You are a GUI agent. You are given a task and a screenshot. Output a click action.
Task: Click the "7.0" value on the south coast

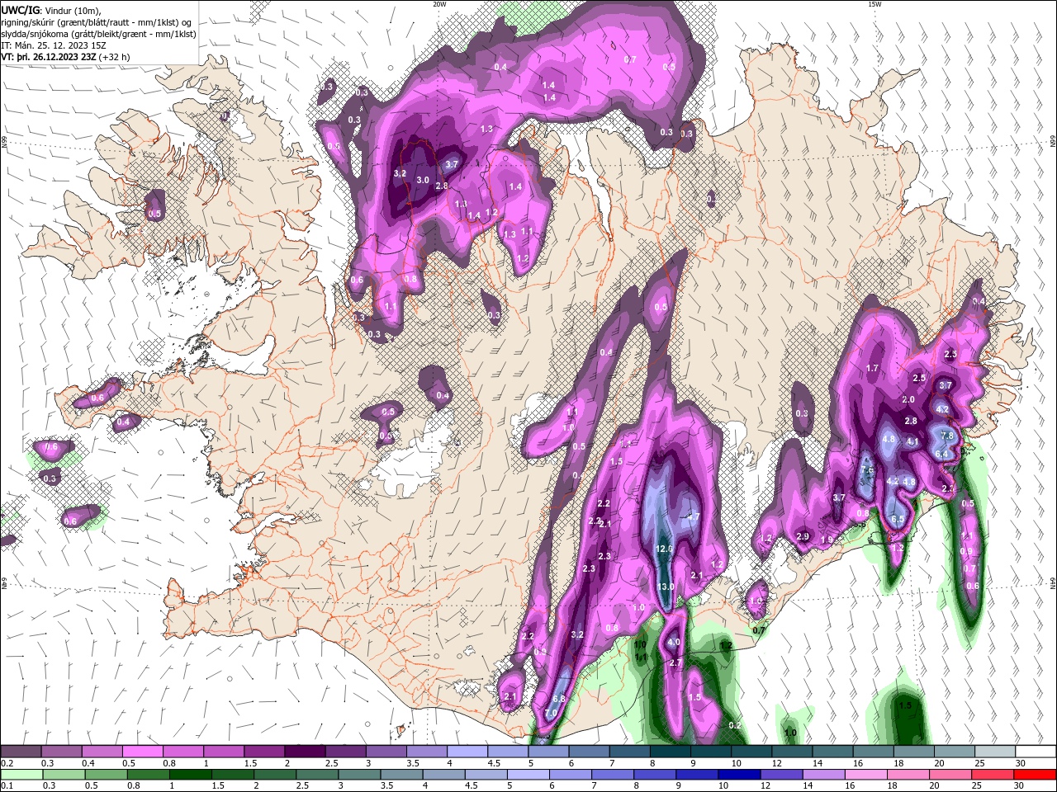(x=552, y=714)
